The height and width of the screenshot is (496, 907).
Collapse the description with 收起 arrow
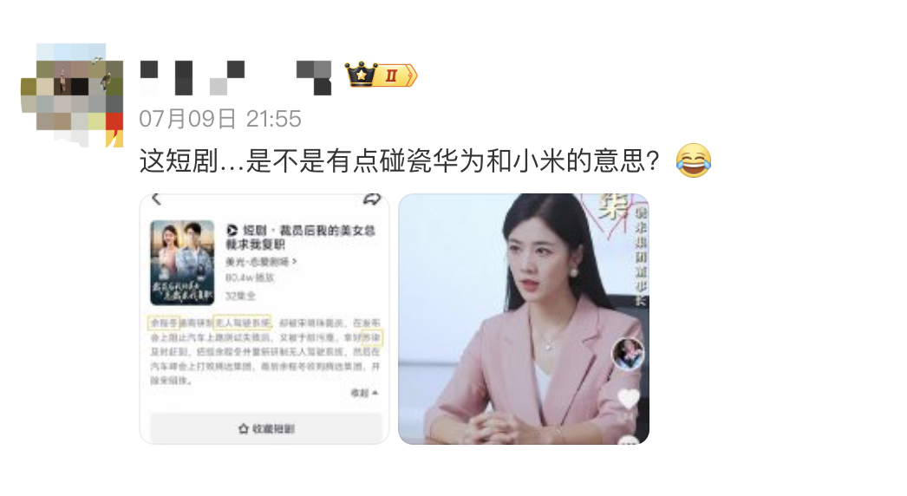[364, 393]
